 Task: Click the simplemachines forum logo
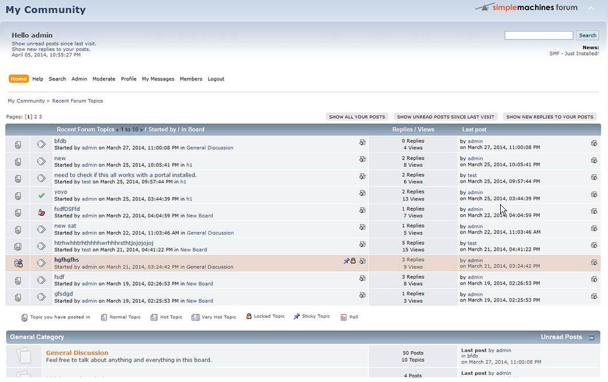point(527,7)
